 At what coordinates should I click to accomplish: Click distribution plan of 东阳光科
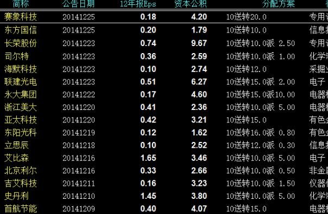coord(261,133)
